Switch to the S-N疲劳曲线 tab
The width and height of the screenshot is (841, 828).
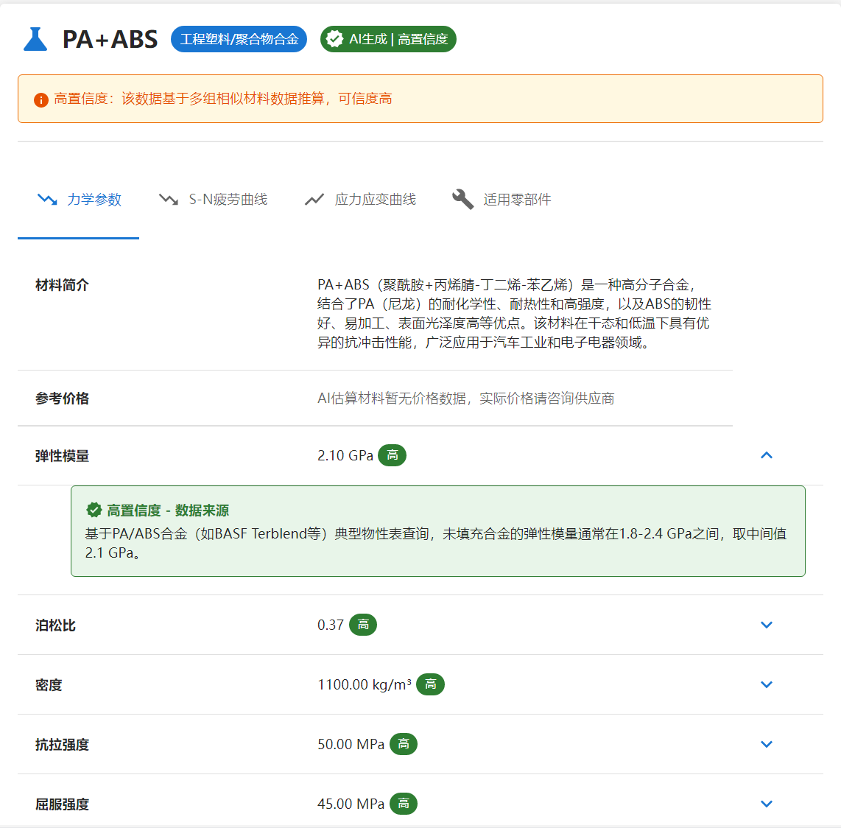coord(228,200)
